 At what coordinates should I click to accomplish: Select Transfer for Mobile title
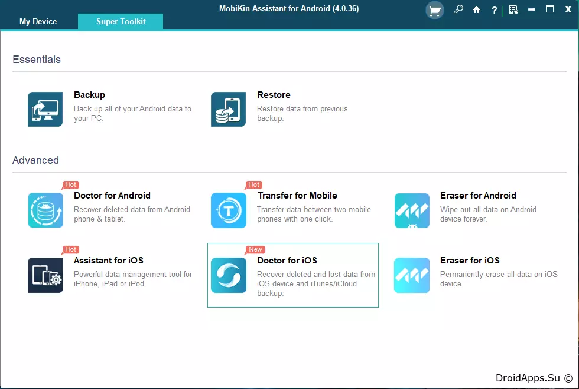click(x=297, y=196)
